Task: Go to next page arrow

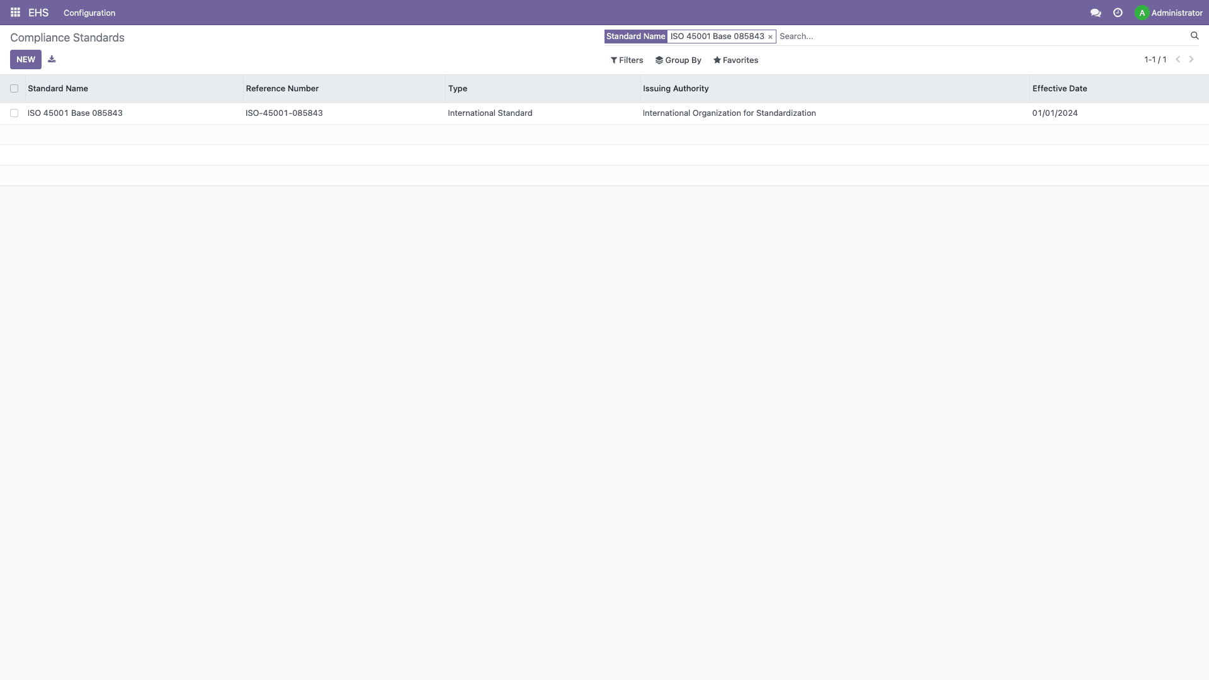Action: (1191, 59)
